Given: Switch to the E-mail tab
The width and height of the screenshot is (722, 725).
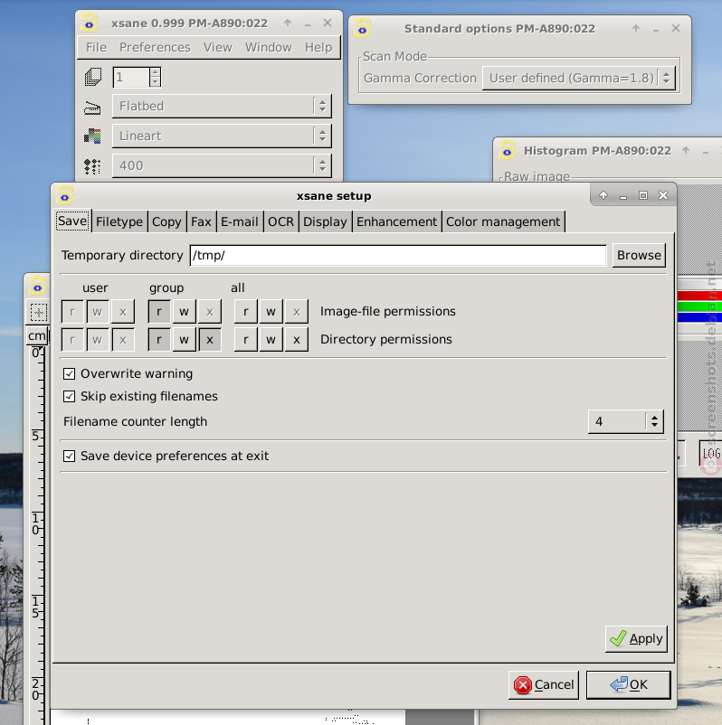Looking at the screenshot, I should [239, 221].
